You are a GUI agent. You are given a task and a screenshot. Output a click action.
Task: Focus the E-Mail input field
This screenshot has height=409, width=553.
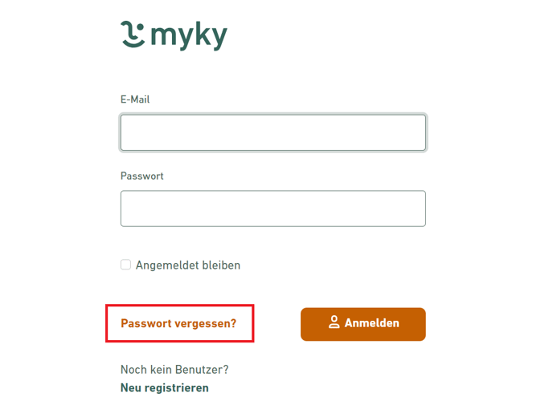click(x=273, y=133)
